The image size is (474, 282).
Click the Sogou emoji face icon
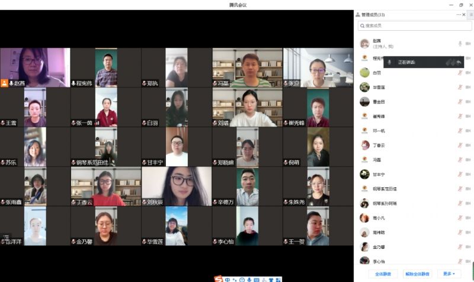[242, 279]
